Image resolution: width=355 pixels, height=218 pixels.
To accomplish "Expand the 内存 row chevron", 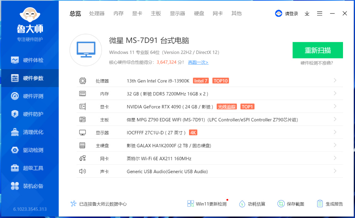I will [335, 93].
